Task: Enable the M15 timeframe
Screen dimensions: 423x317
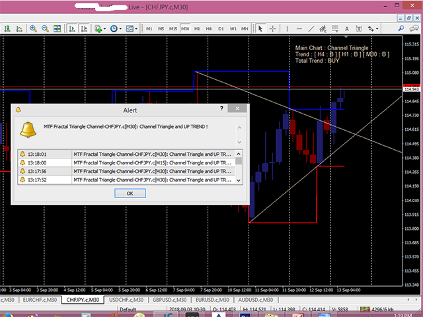Action: tap(173, 28)
